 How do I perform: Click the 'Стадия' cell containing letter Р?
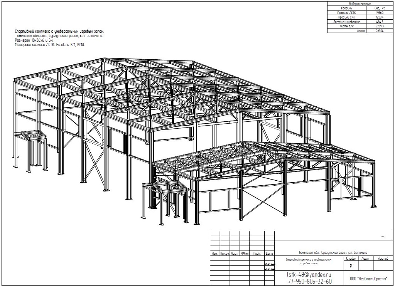point(351,266)
